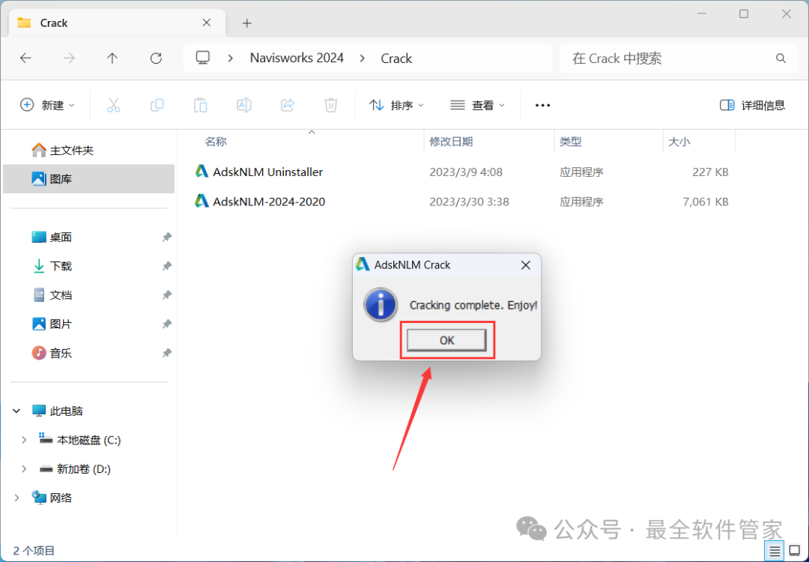809x562 pixels.
Task: Click the blue information icon in dialog
Action: (381, 304)
